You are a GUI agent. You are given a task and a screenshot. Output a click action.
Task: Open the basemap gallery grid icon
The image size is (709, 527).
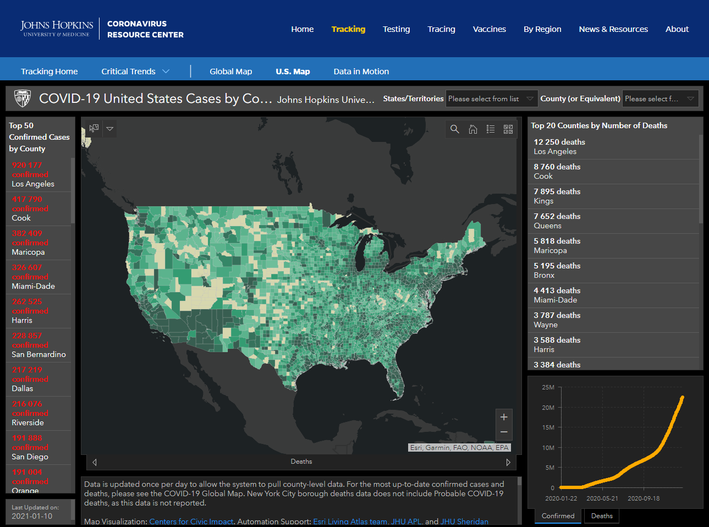(508, 129)
